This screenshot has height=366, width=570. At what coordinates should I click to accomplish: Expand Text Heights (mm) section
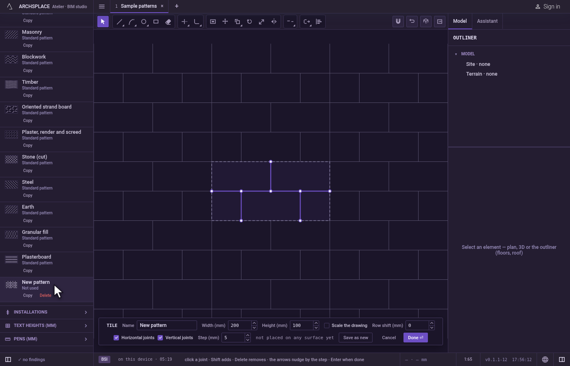(47, 326)
